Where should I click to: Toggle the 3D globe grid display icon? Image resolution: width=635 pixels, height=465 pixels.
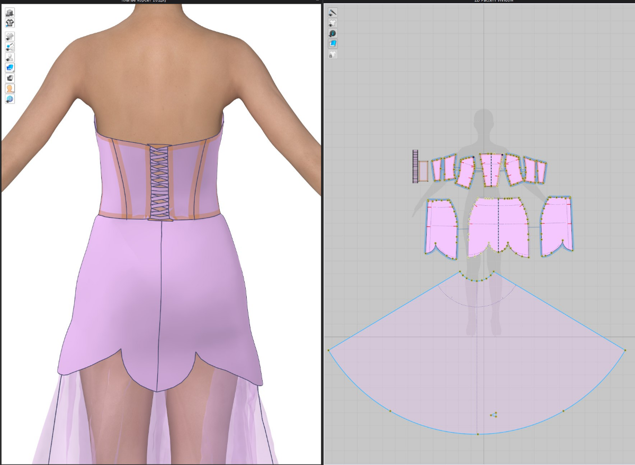(x=10, y=99)
